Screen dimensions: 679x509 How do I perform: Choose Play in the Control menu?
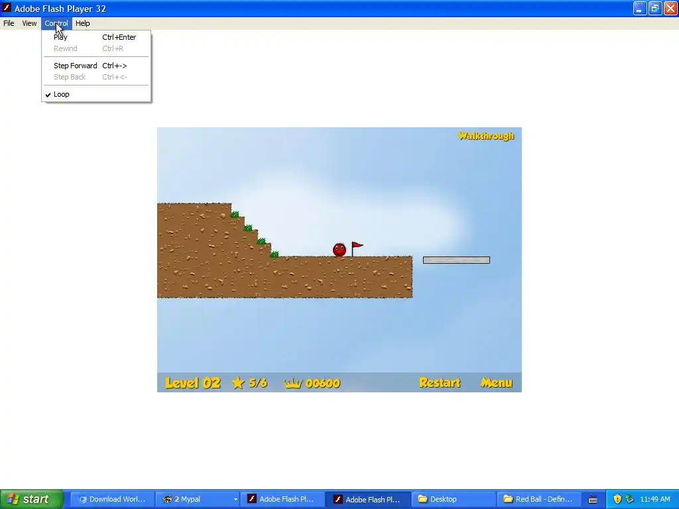click(x=96, y=37)
